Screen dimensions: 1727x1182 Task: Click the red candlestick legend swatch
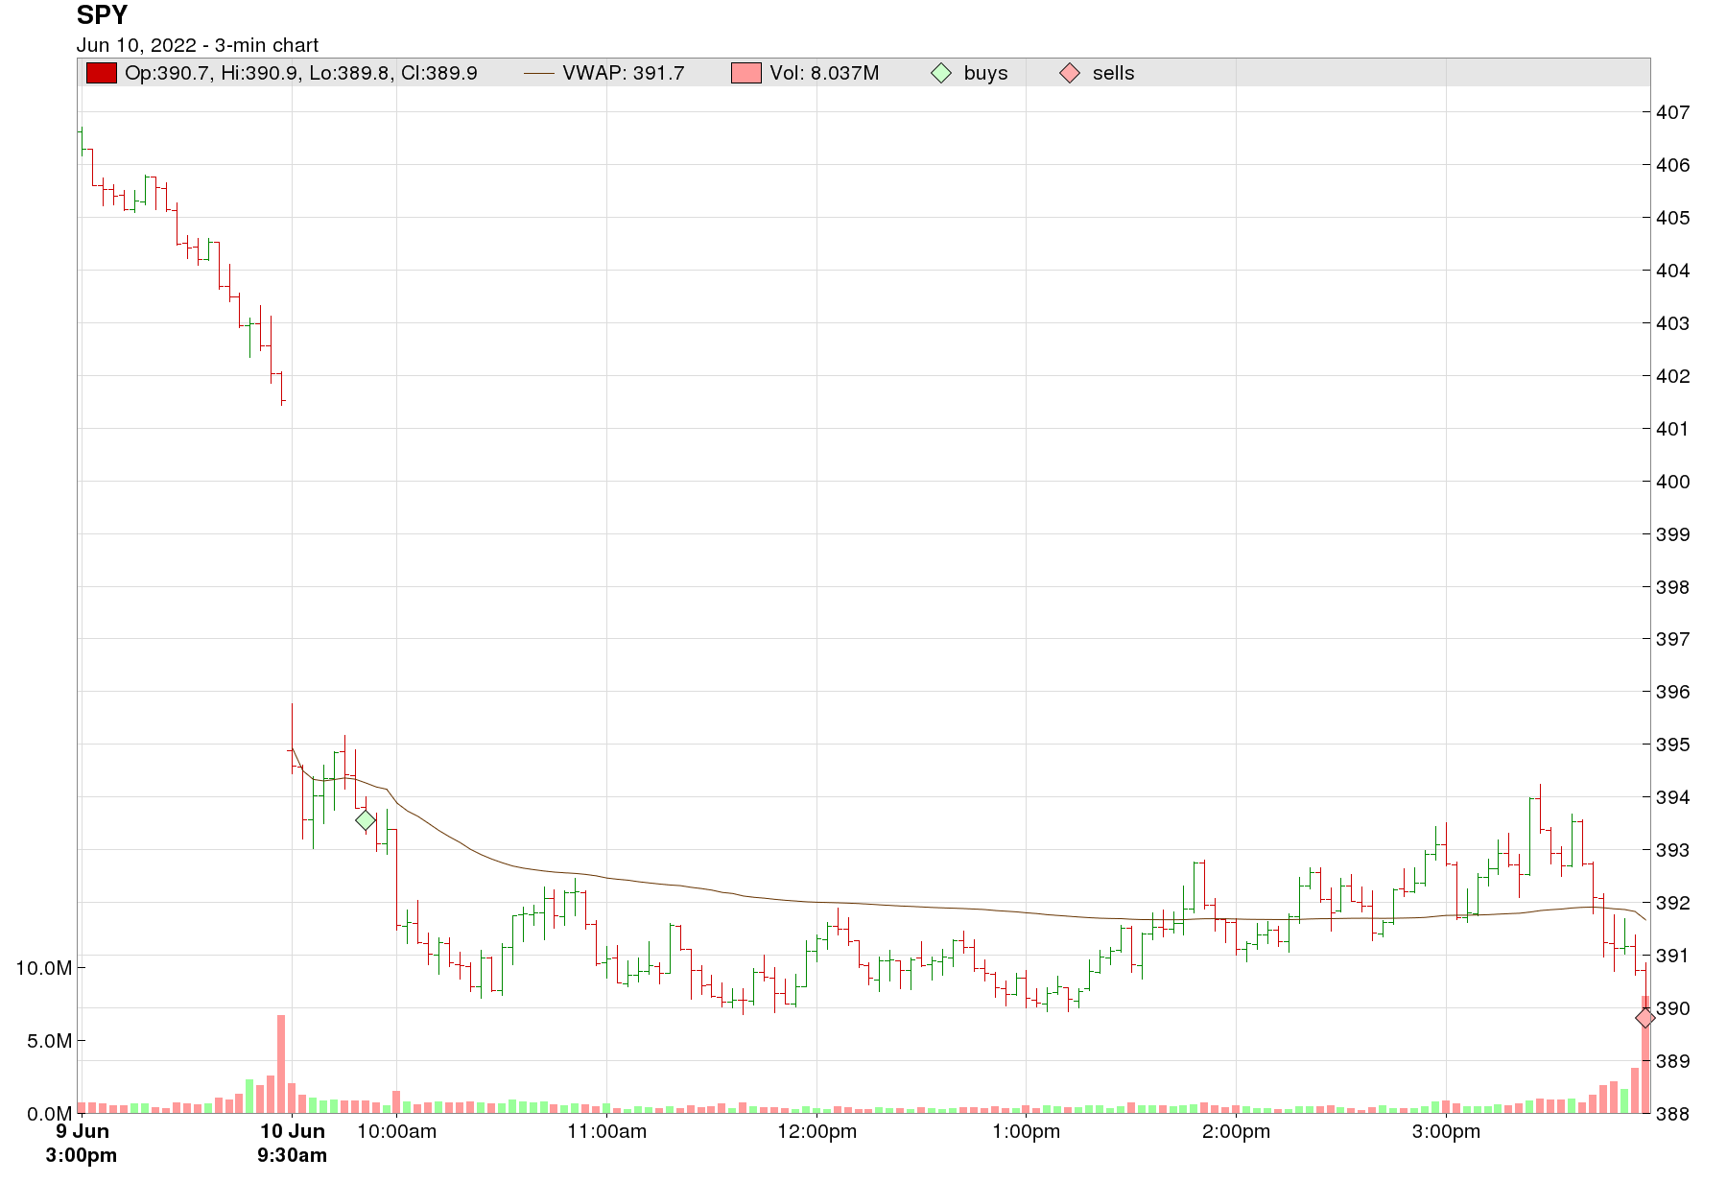click(x=102, y=73)
